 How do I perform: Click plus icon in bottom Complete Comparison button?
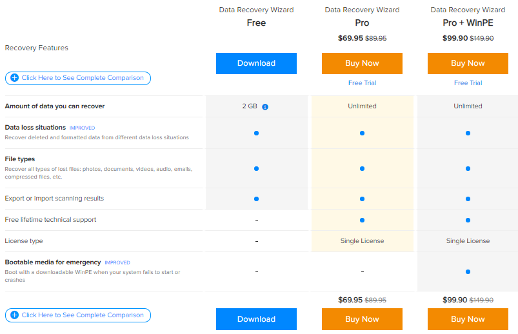[15, 315]
